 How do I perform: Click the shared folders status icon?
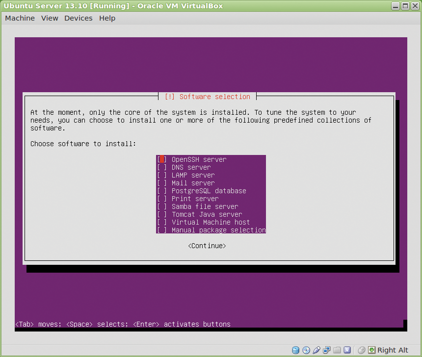pyautogui.click(x=337, y=350)
